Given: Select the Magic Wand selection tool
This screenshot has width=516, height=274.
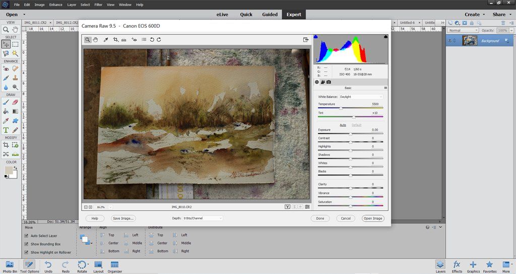Looking at the screenshot, I should click(15, 53).
